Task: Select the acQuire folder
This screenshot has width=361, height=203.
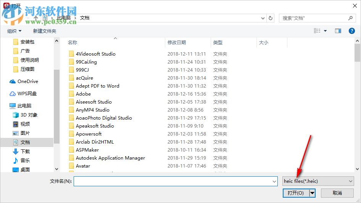Action: (x=84, y=78)
